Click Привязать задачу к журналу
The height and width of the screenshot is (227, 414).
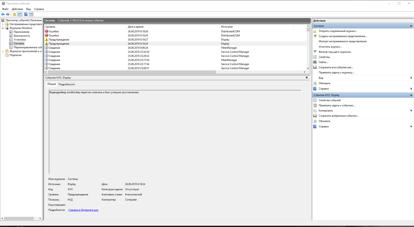pyautogui.click(x=336, y=72)
